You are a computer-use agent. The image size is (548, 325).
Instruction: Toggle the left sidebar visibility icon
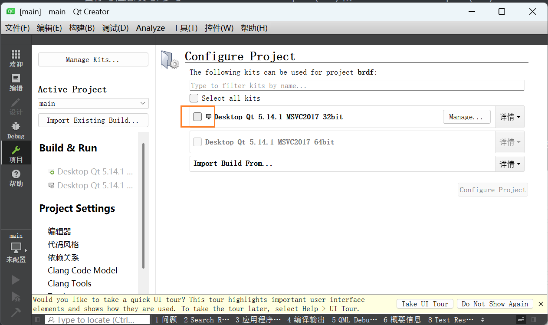pyautogui.click(x=37, y=320)
